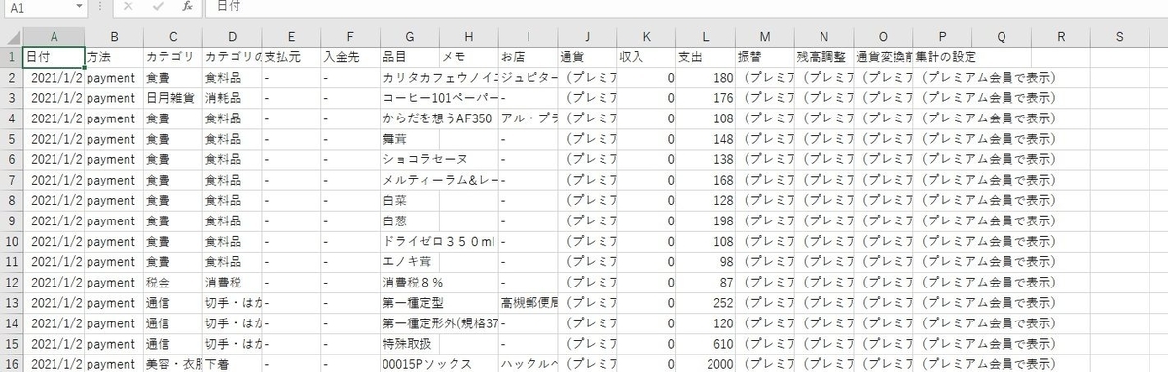The image size is (1168, 372).
Task: Click the 日用雑貨 category cell
Action: pos(173,97)
